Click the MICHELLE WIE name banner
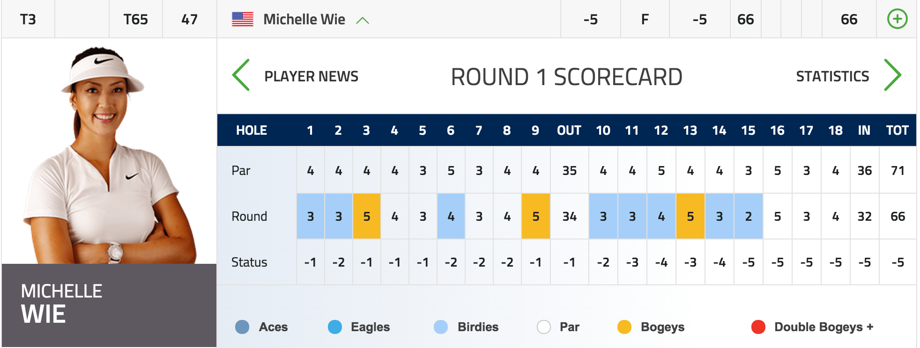Viewport: 920px width, 348px height. (x=109, y=305)
